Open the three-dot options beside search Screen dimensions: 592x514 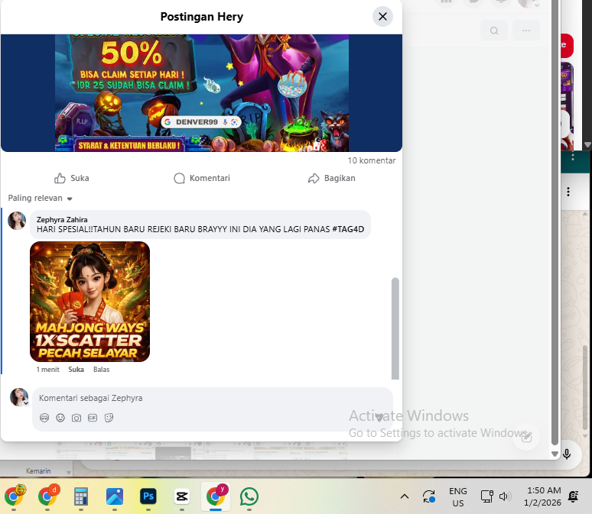point(526,31)
